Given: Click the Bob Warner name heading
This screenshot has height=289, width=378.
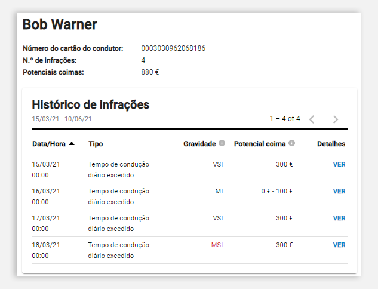Looking at the screenshot, I should point(60,24).
